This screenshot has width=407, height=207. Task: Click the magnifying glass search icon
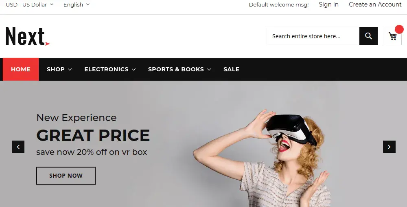point(368,36)
